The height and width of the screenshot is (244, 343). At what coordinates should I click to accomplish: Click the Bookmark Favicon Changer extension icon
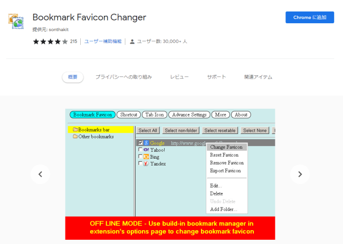tap(16, 21)
